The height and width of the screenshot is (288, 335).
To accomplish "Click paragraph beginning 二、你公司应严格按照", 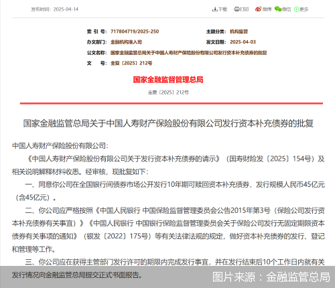I will point(168,230).
